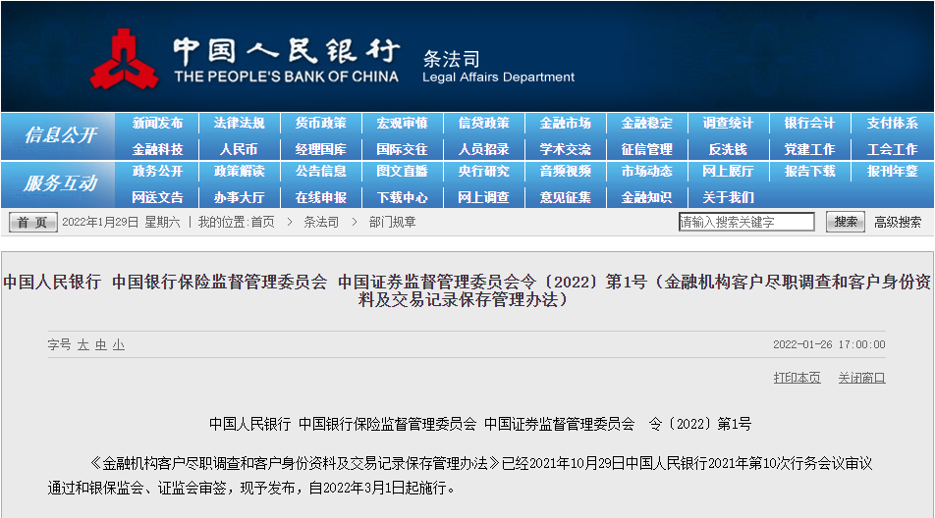Click the 信息公开 section banner

pyautogui.click(x=59, y=135)
